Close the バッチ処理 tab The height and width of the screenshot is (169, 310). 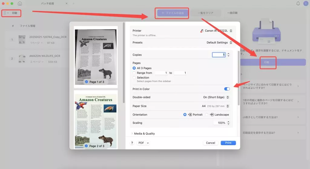66,4
